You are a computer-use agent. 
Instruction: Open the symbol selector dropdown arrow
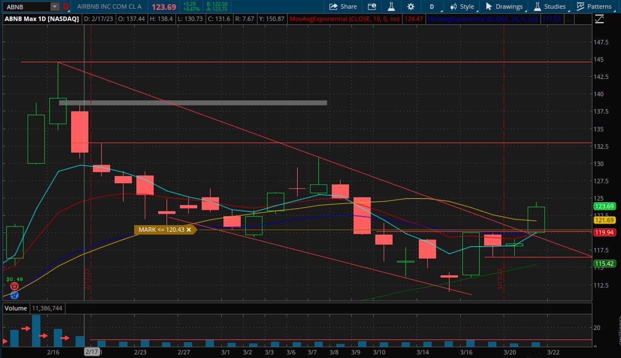[55, 6]
